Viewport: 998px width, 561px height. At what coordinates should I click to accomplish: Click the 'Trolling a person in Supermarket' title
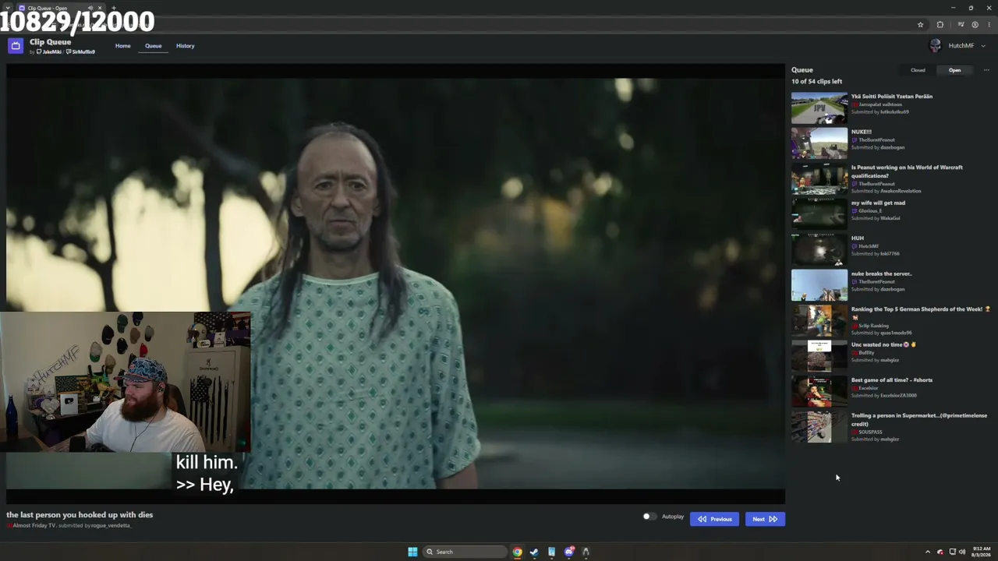[x=919, y=420]
